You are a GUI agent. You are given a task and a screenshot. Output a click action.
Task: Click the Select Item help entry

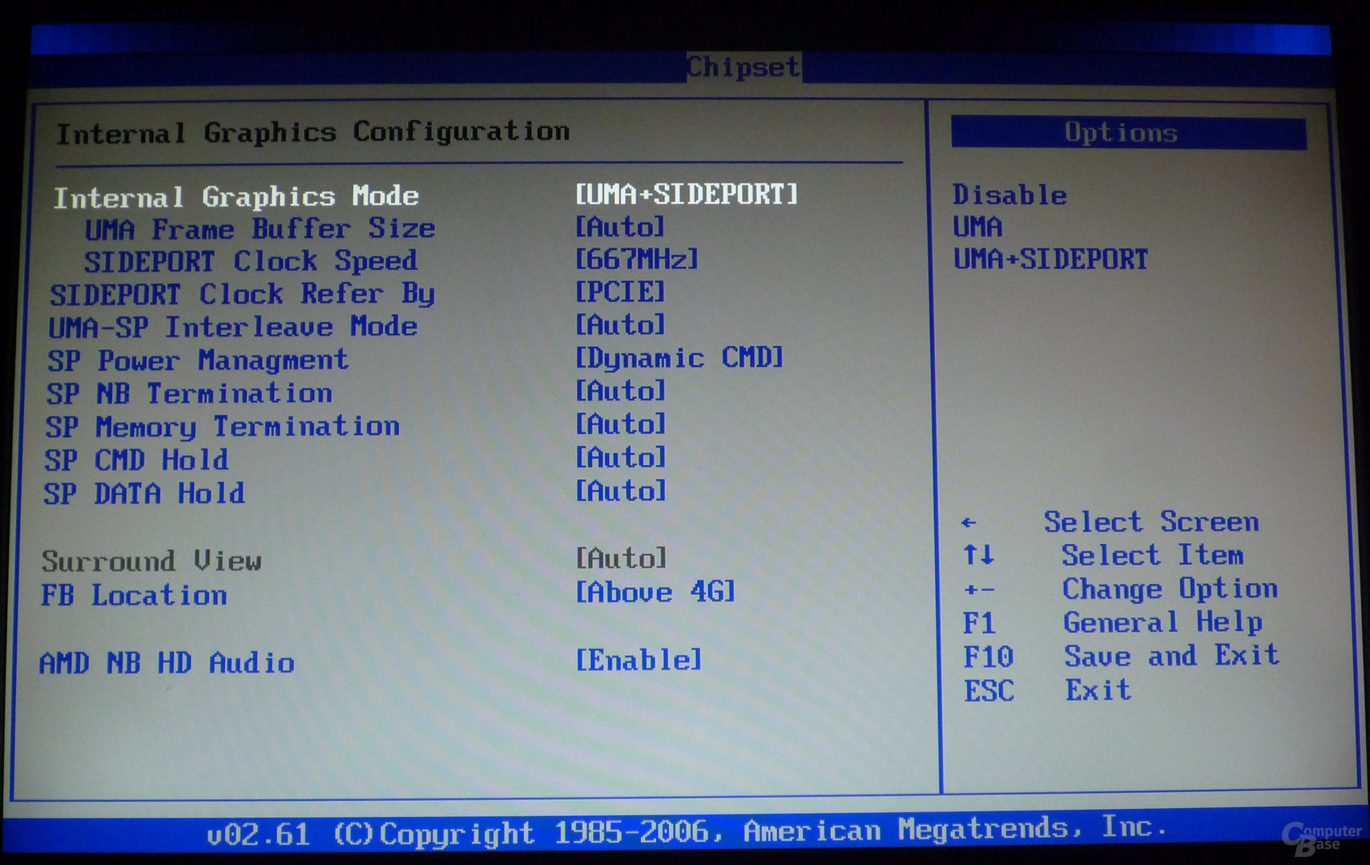click(1153, 555)
